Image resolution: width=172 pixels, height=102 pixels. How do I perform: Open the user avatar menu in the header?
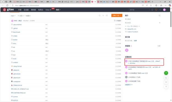tap(165, 10)
